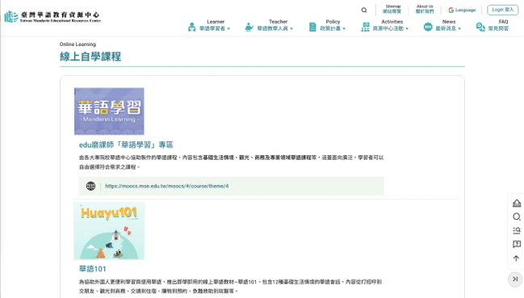This screenshot has width=524, height=298.
Task: Open the About Us link
Action: point(425,9)
